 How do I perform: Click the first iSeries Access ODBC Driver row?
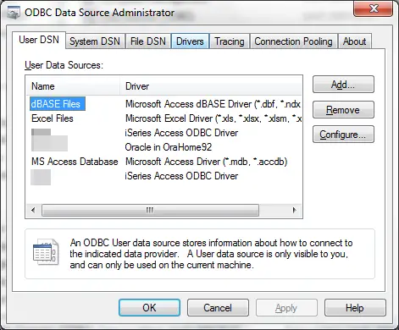181,133
